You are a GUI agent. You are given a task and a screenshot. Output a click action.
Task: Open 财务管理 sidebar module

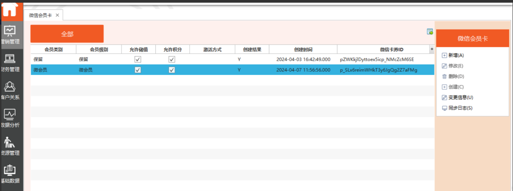[10, 63]
